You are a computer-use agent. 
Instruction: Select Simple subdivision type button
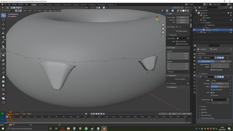pyautogui.click(x=223, y=61)
